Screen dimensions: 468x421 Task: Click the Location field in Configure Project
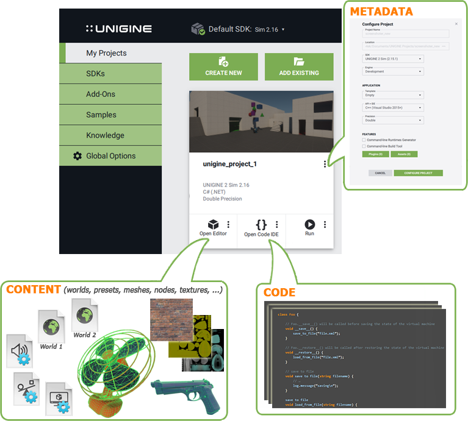(x=406, y=46)
